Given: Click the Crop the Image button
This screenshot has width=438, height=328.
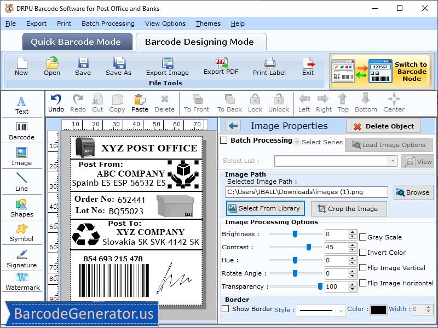Looking at the screenshot, I should (x=349, y=208).
